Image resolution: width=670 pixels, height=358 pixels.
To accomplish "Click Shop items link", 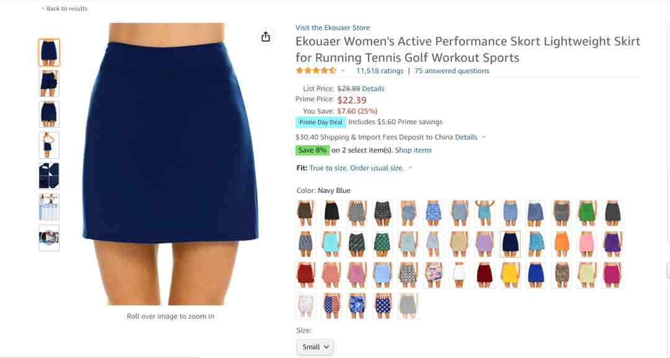I will pos(413,150).
